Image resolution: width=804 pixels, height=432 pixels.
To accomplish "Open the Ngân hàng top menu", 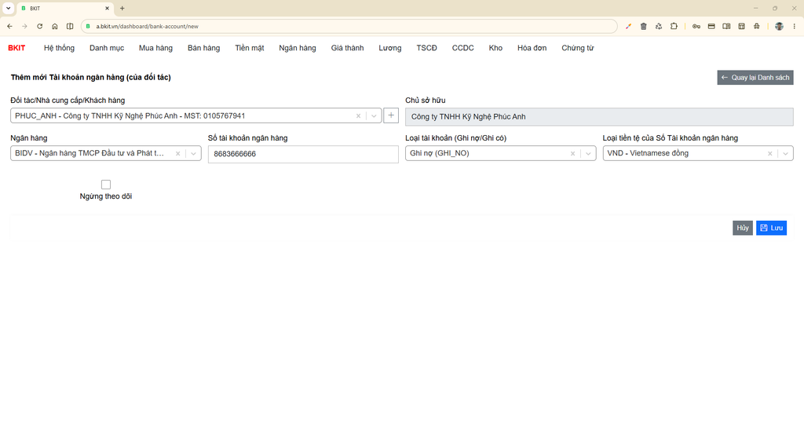I will click(x=298, y=48).
